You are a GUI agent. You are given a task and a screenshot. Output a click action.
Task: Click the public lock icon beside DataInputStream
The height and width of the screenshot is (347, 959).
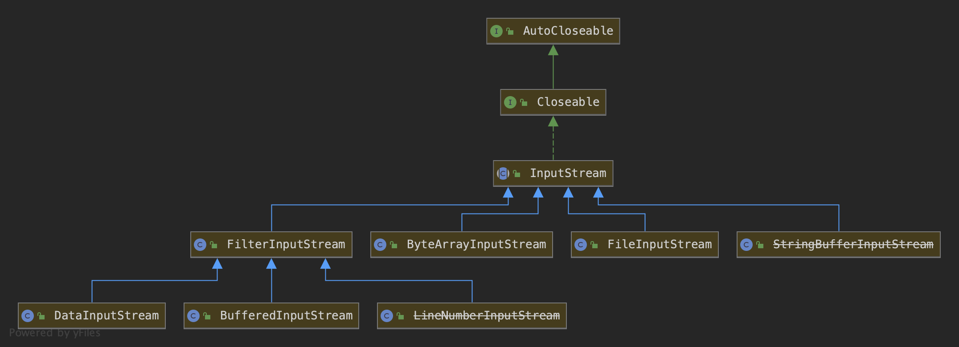coord(41,316)
